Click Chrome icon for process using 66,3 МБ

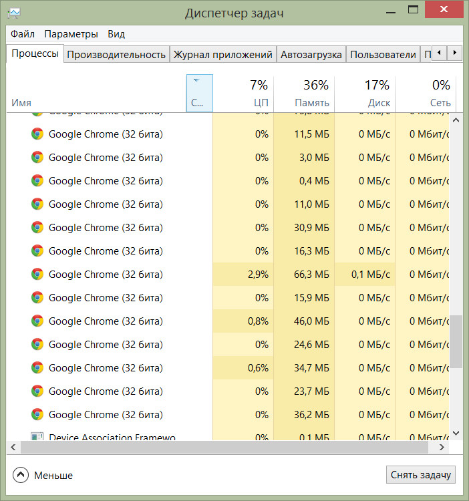click(x=37, y=274)
